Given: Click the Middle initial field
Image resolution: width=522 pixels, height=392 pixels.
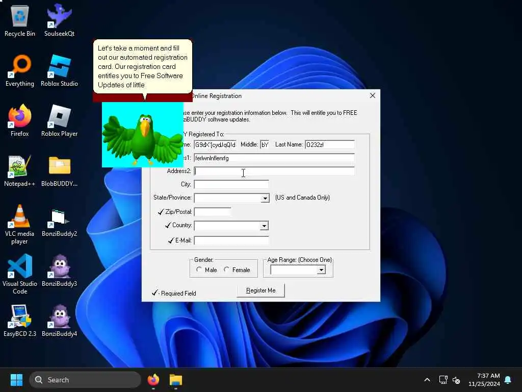Looking at the screenshot, I should pos(265,144).
